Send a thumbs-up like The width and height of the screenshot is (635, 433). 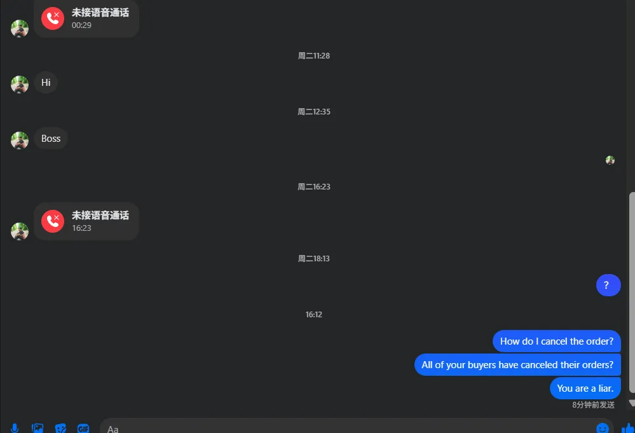[x=628, y=428]
